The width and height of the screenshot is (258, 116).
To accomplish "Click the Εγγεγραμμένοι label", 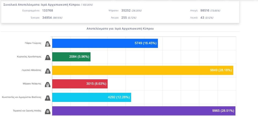I will tap(31, 11).
